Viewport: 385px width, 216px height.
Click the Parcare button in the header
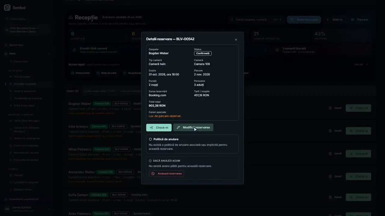(359, 20)
